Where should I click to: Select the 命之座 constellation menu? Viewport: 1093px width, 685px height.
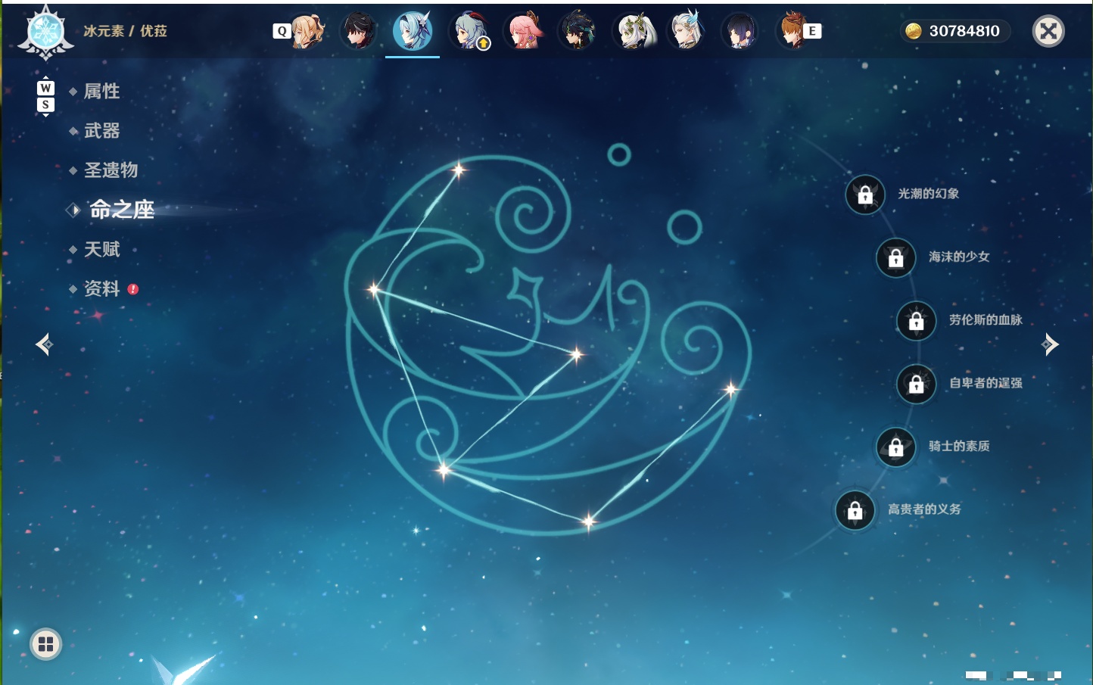[x=122, y=210]
